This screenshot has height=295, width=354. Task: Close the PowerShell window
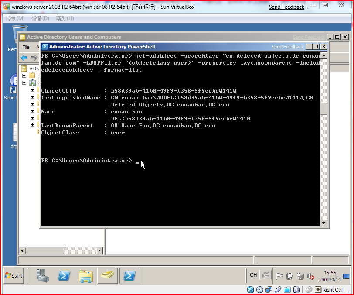(324, 47)
